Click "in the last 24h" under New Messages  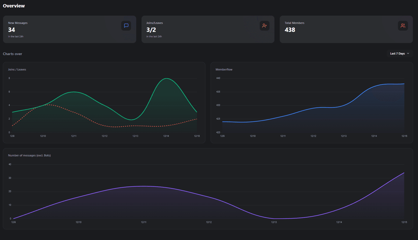coord(16,37)
